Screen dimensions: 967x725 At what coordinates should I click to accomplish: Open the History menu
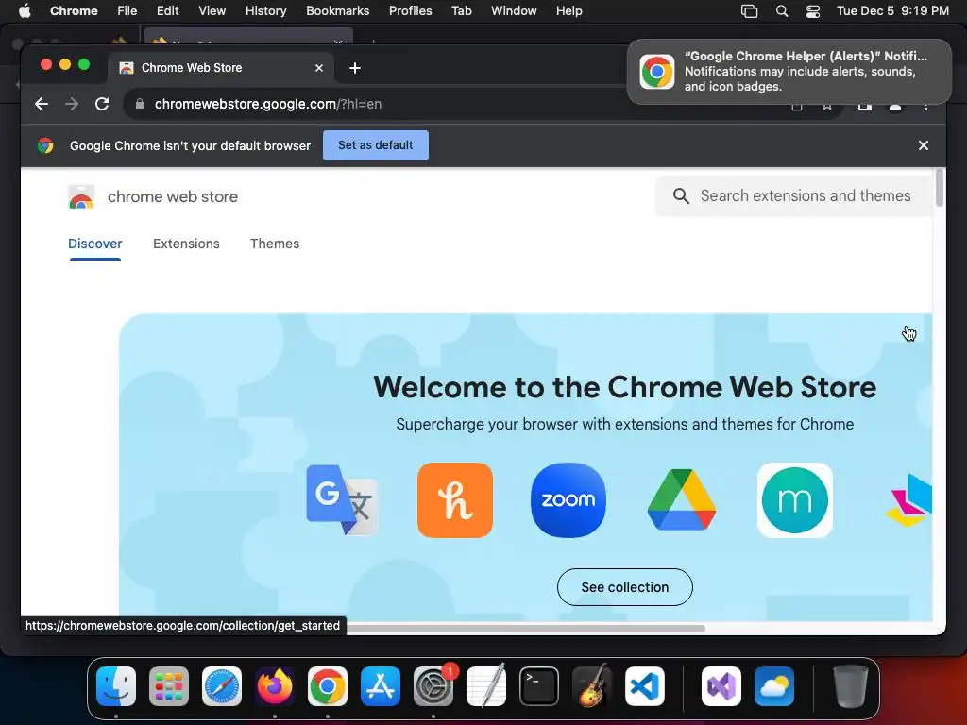(x=265, y=11)
